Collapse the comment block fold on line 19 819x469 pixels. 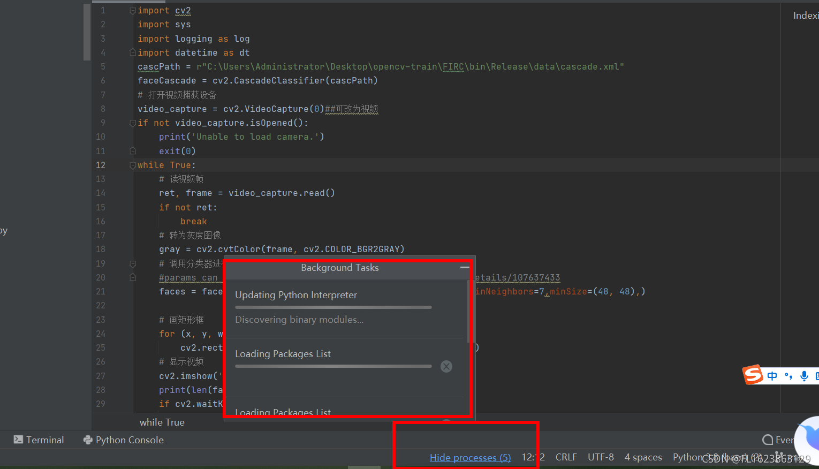(x=133, y=263)
